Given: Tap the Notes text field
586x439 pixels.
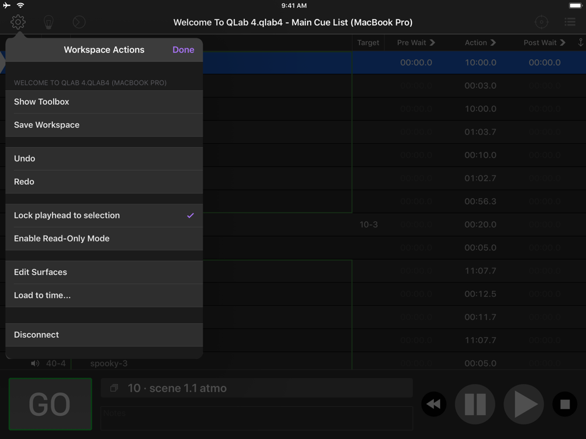Looking at the screenshot, I should pos(256,418).
